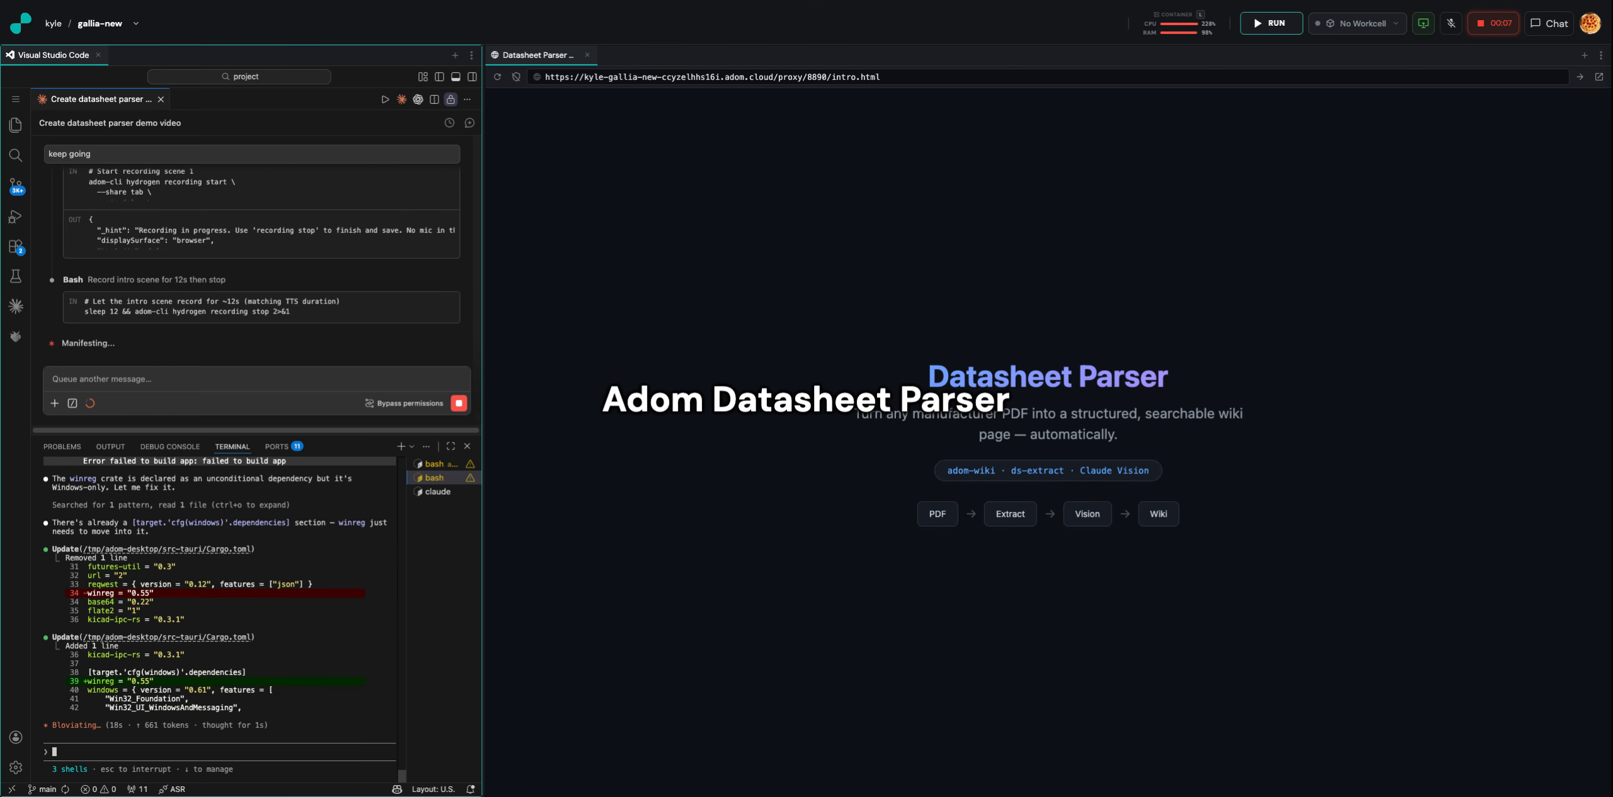
Task: Toggle the bottom panel layout icon
Action: 456,77
